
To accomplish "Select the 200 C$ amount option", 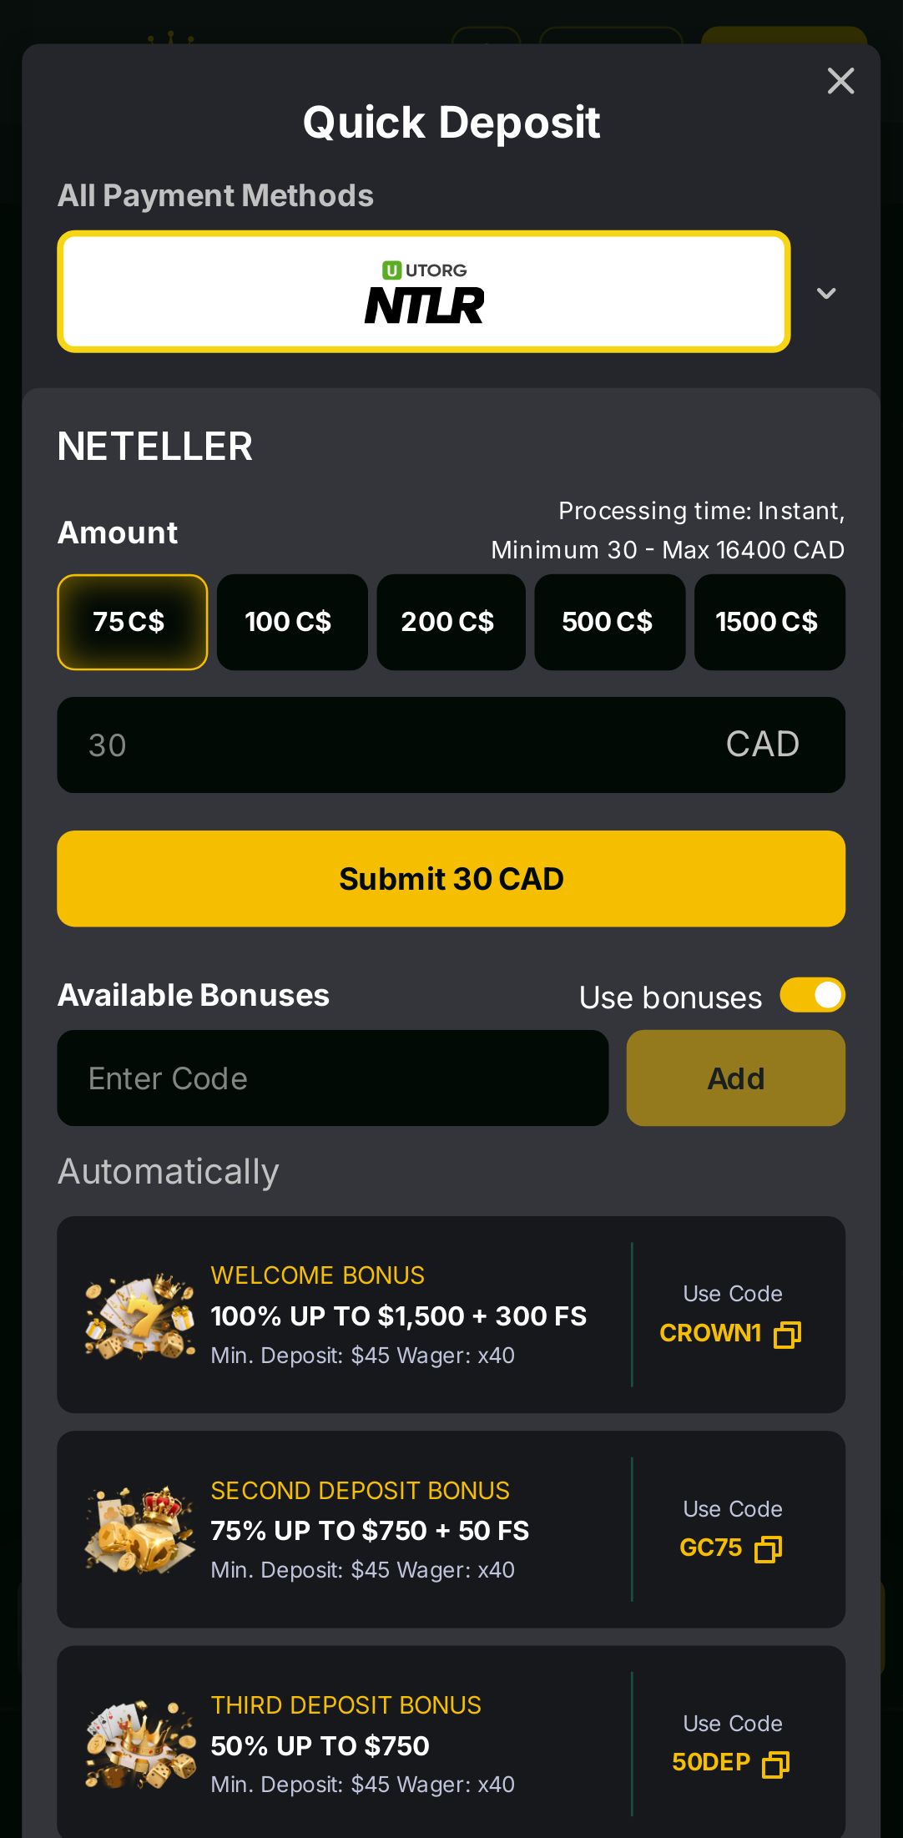I will 451,622.
